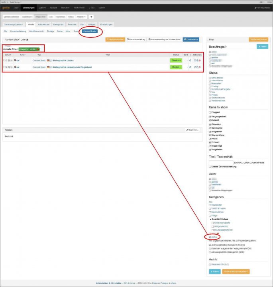The image size is (273, 287).
Task: Open the Sammlungen menu in the navbar
Action: tap(29, 8)
